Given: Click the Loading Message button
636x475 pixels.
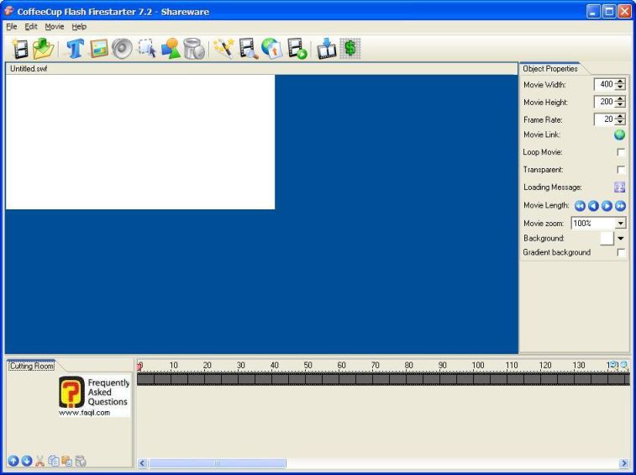Looking at the screenshot, I should coord(619,187).
